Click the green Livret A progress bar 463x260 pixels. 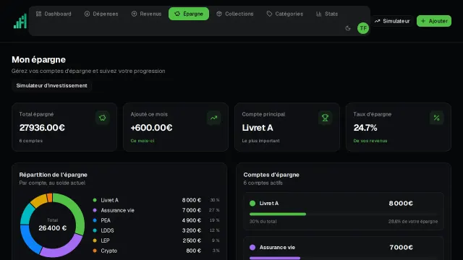click(x=278, y=214)
